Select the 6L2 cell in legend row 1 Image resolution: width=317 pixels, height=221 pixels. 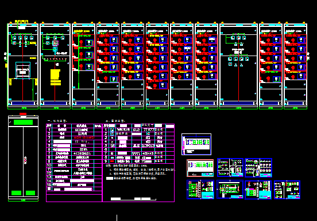137,130
